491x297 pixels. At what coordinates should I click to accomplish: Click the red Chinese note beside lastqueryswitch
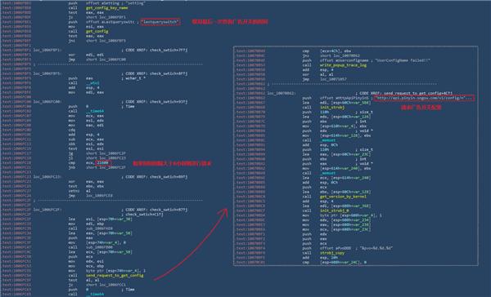pyautogui.click(x=230, y=22)
